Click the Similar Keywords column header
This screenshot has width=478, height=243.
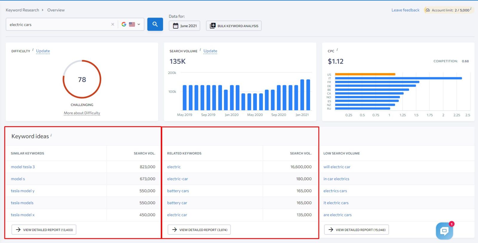[x=27, y=153]
